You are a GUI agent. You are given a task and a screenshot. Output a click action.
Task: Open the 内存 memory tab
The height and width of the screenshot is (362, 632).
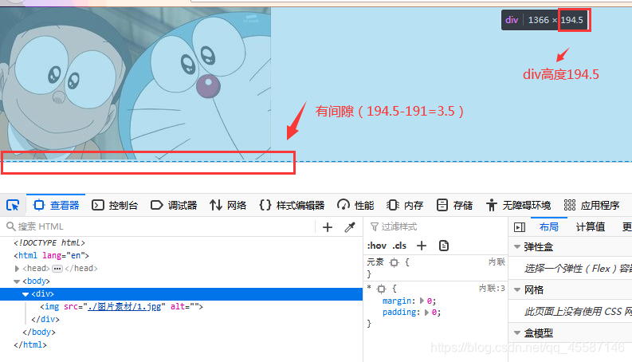tap(405, 205)
